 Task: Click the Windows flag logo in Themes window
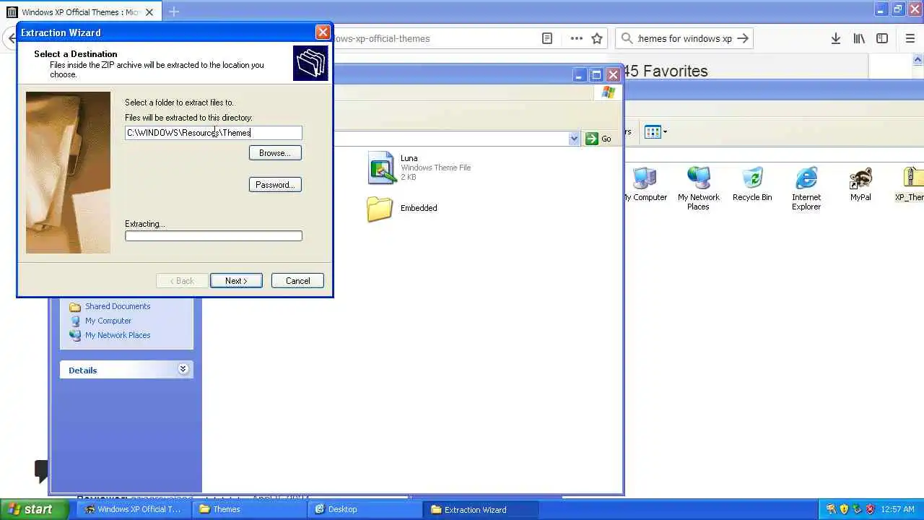[x=608, y=92]
